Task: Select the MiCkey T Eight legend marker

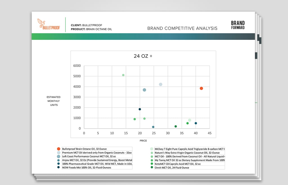Action: coord(152,149)
